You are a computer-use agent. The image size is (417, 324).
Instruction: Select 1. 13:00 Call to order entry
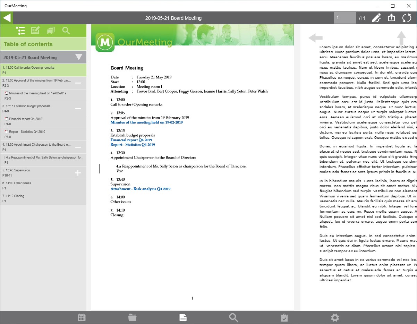[x=43, y=70]
